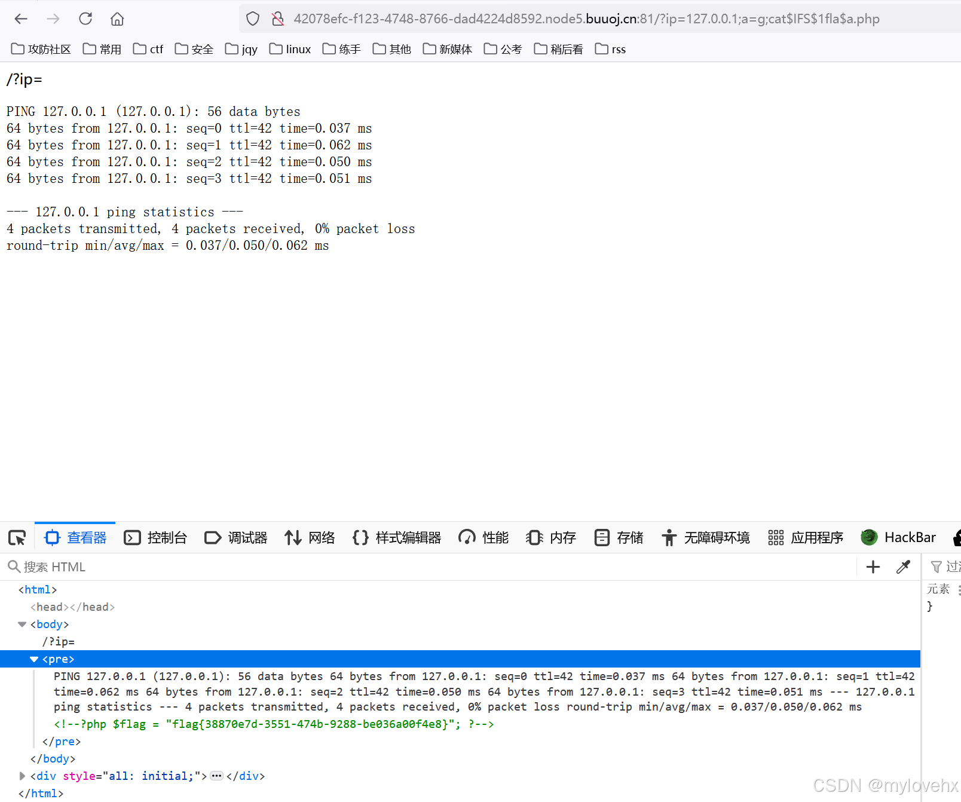Click the crossed-out lock icon in address bar
The height and width of the screenshot is (802, 961).
(x=277, y=19)
